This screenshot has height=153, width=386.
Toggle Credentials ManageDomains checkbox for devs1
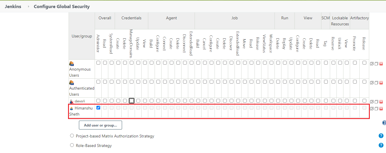click(131, 101)
